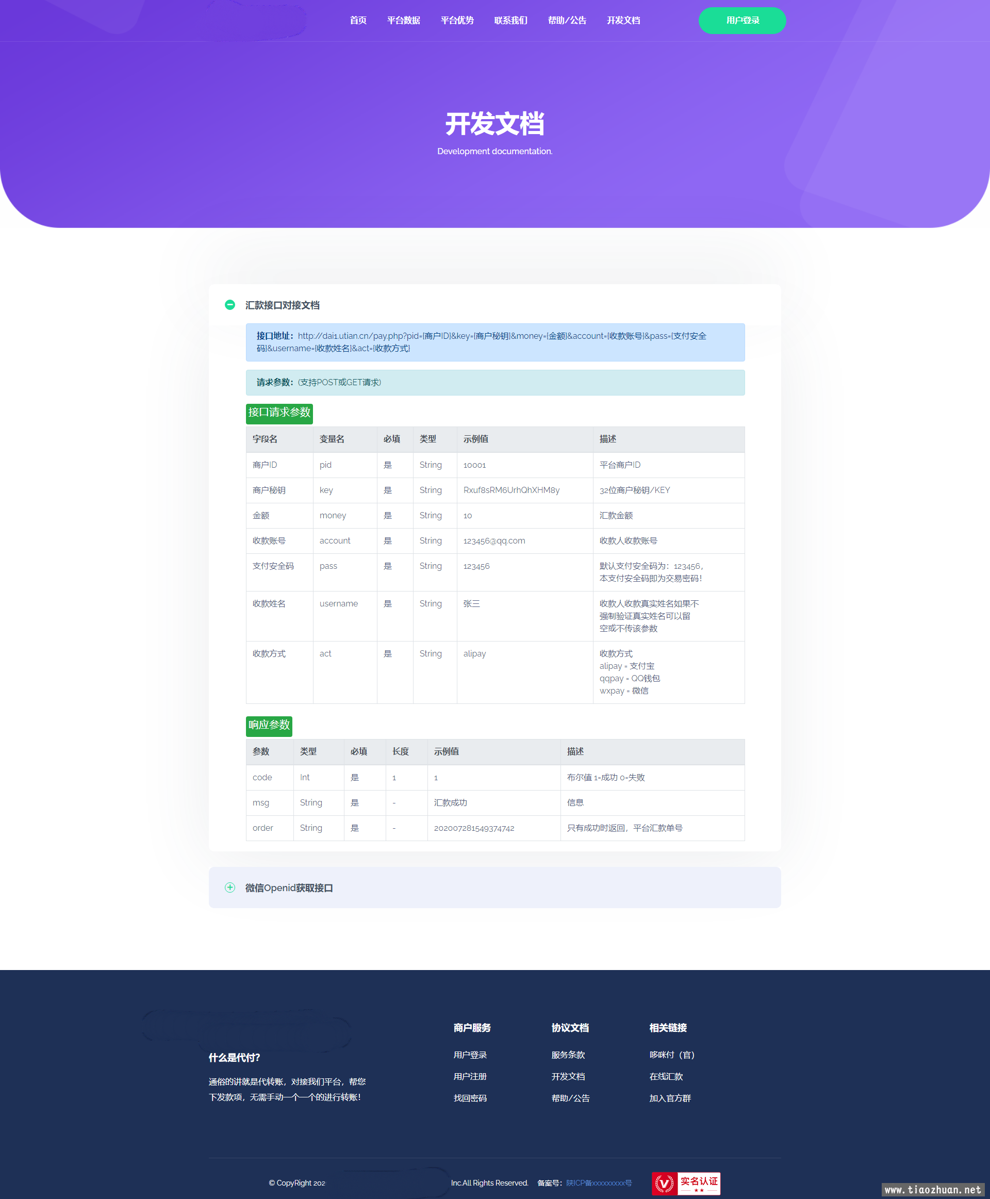This screenshot has height=1199, width=990.
Task: Expand the green plus accordion icon
Action: [230, 888]
